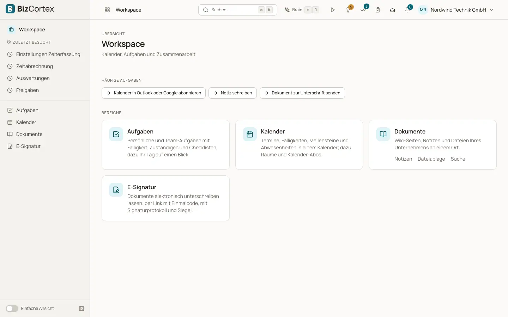Click the MR user avatar
Image resolution: width=508 pixels, height=317 pixels.
(x=423, y=10)
